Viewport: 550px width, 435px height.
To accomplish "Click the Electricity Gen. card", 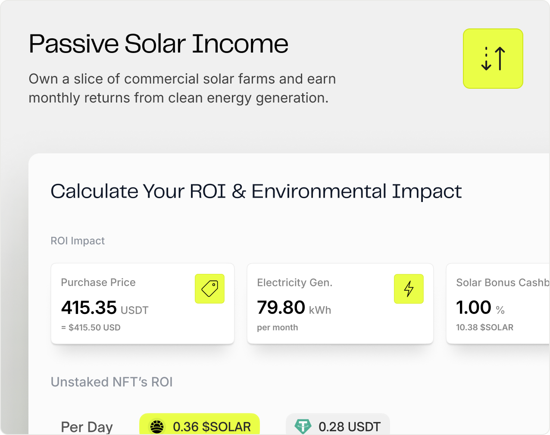I will coord(340,304).
